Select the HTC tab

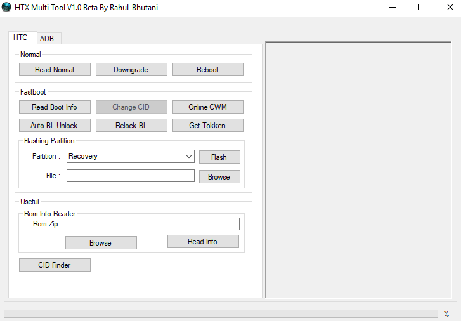coord(22,37)
